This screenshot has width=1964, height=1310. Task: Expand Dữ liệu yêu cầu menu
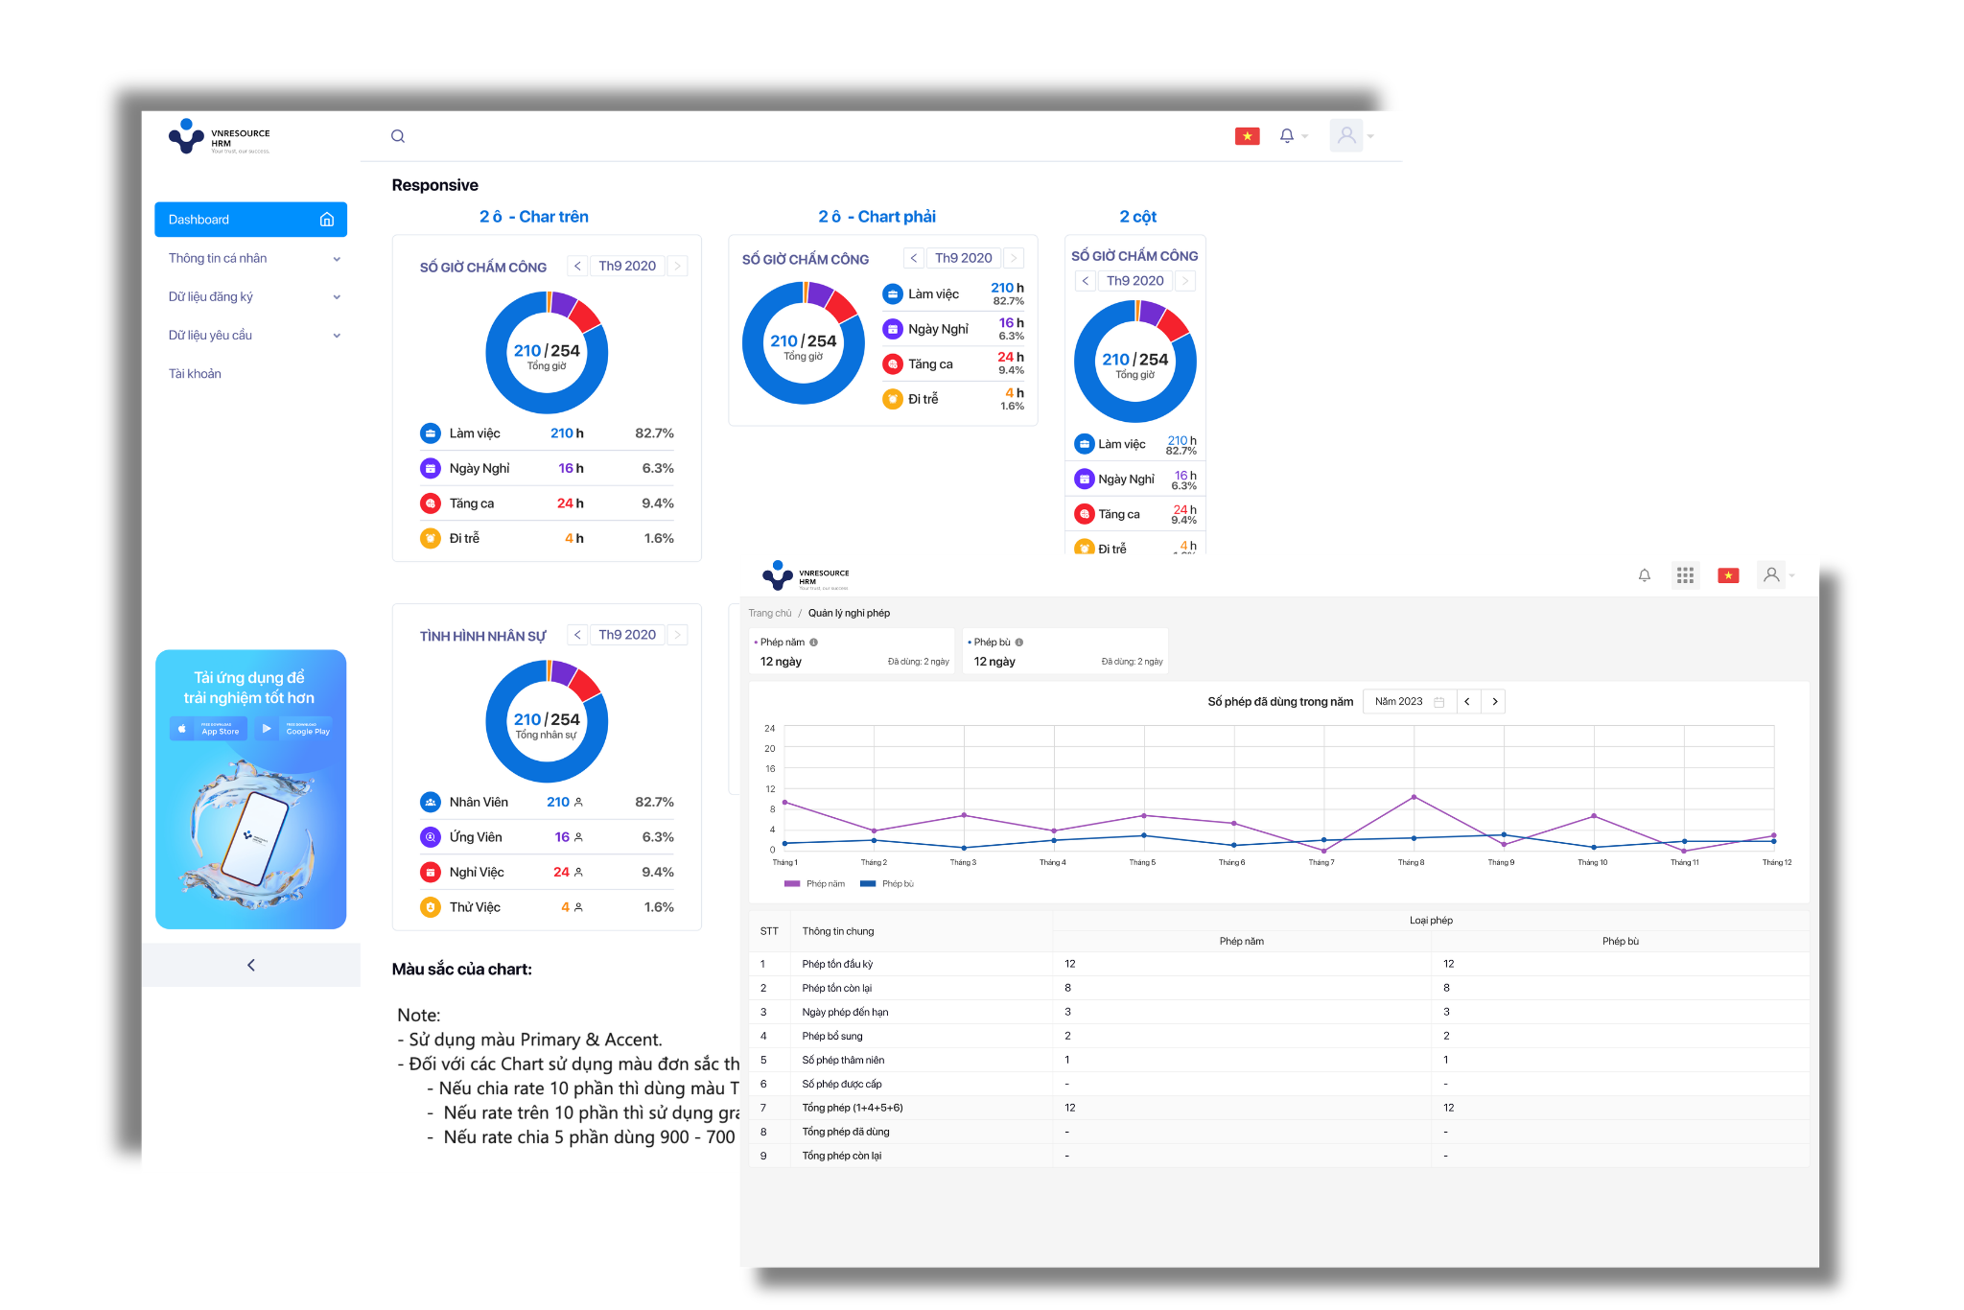coord(250,335)
